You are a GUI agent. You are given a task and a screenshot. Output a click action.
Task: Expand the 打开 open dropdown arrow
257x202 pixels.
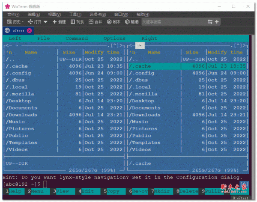45,22
